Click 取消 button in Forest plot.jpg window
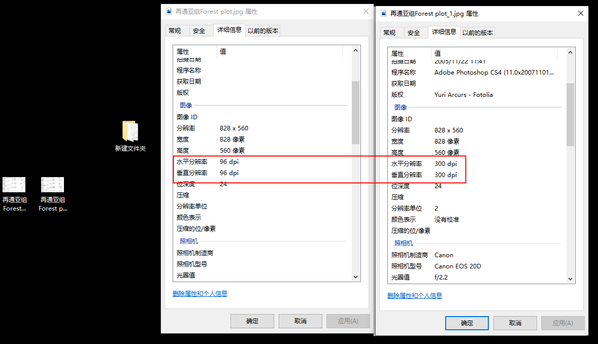The height and width of the screenshot is (344, 598). click(x=300, y=321)
